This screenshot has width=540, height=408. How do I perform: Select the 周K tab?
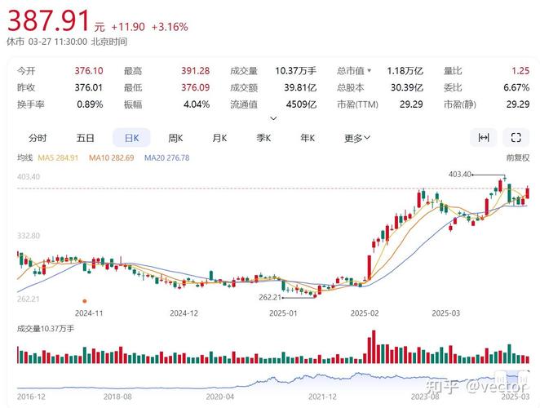175,138
